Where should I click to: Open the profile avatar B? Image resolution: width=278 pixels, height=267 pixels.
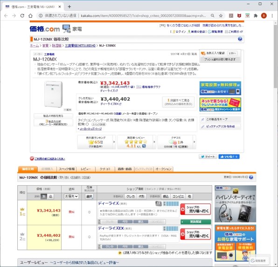point(264,16)
